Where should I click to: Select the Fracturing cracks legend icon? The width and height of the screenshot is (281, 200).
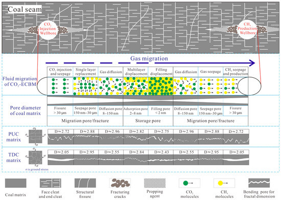click(120, 183)
